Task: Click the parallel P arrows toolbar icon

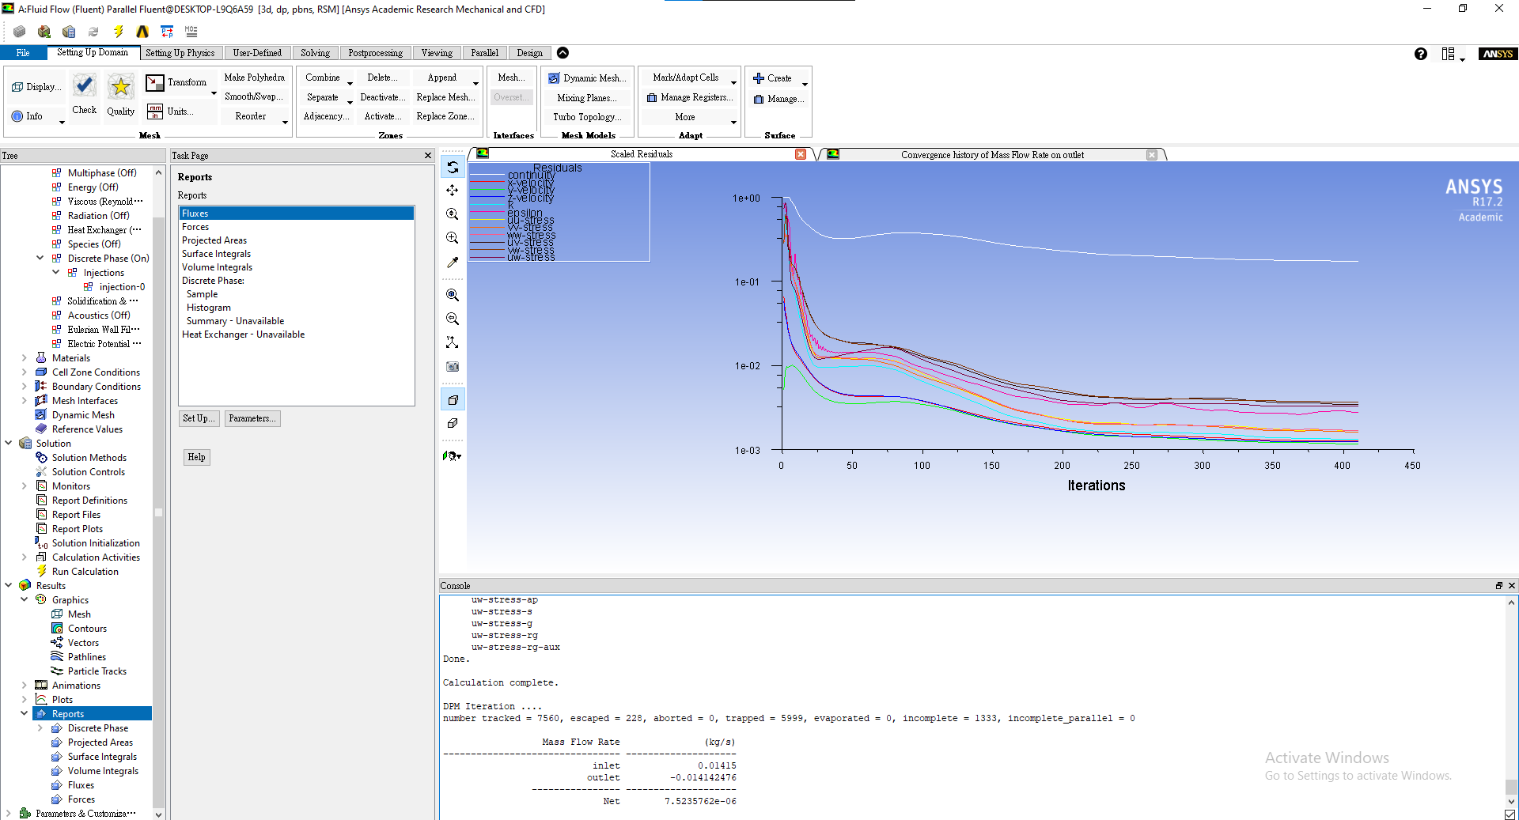Action: coord(167,32)
